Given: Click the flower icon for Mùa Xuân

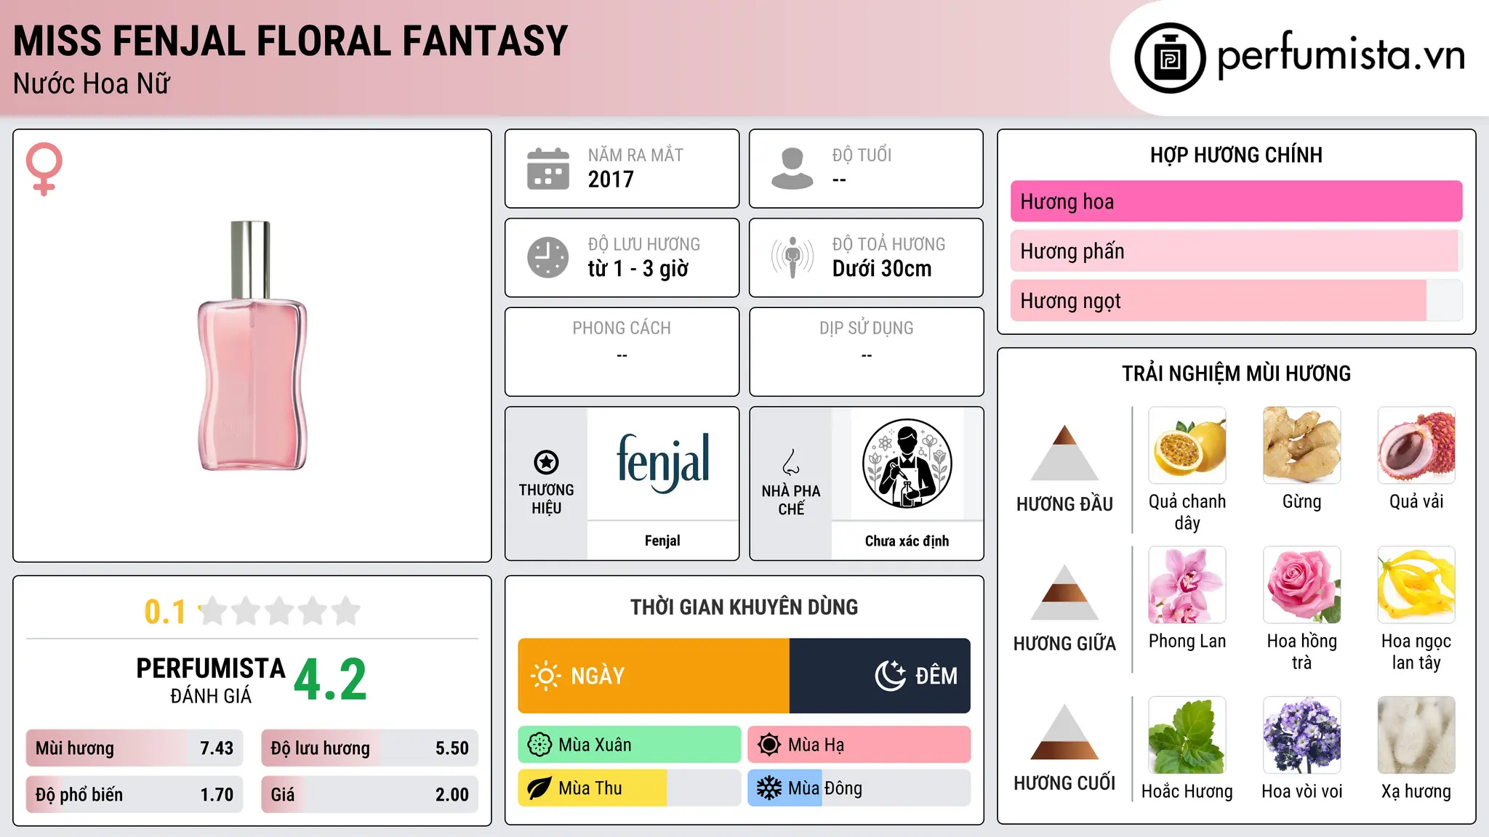Looking at the screenshot, I should click(539, 745).
